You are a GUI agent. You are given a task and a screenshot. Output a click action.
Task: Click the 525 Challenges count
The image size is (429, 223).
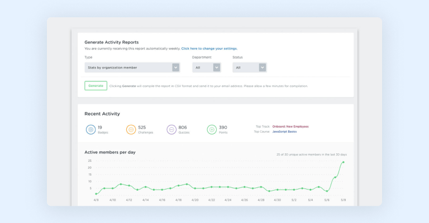(x=142, y=127)
